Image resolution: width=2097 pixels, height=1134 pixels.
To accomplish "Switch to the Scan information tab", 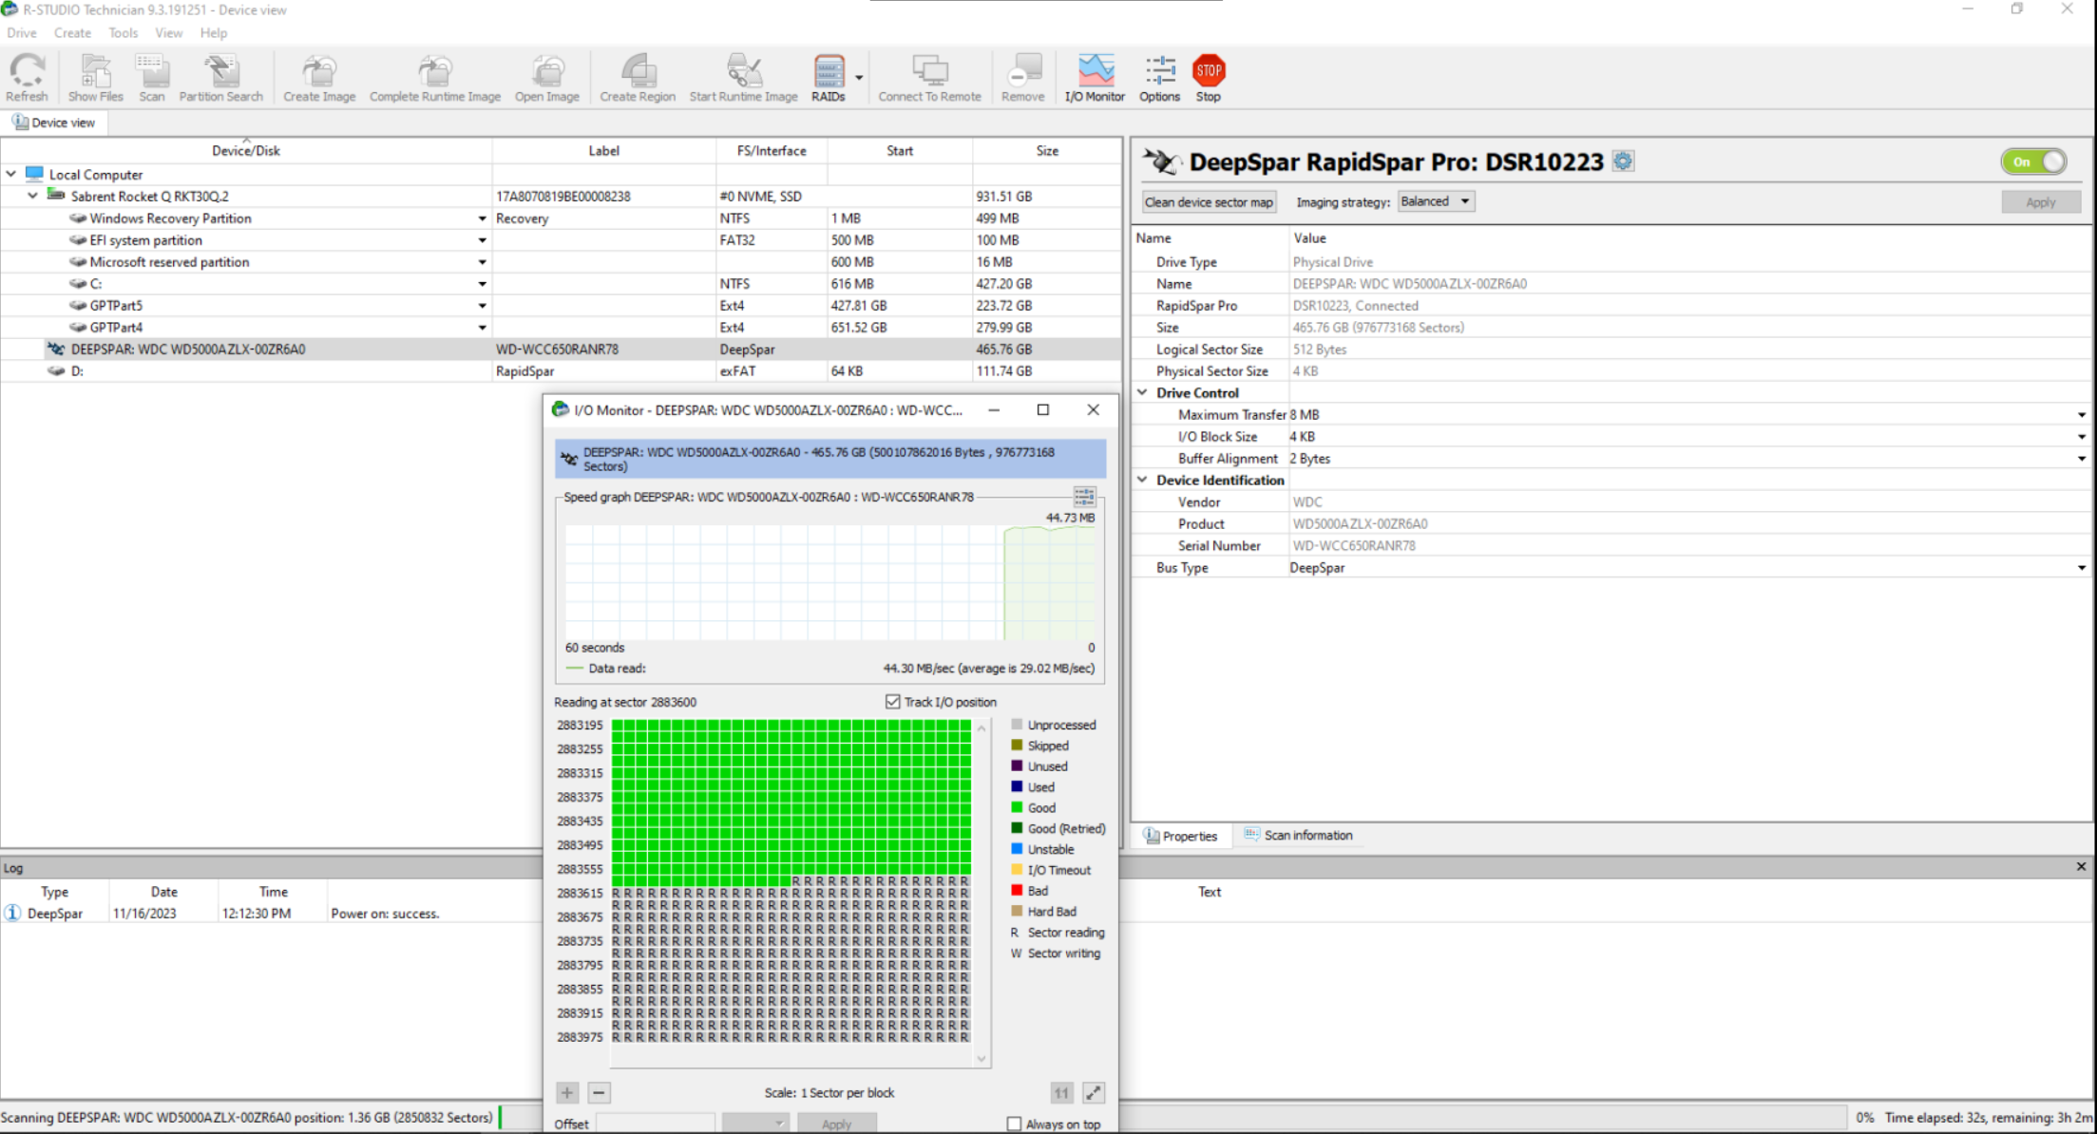I will point(1298,836).
